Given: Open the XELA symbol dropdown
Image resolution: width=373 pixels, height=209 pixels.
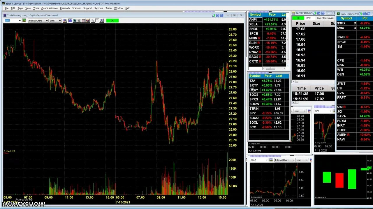Looking at the screenshot, I should point(266,160).
